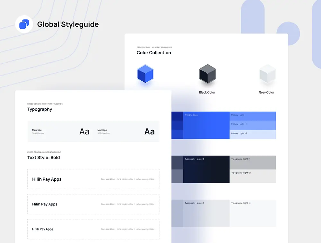This screenshot has height=243, width=321.
Task: Click the Black Color cube icon
Action: click(x=207, y=74)
